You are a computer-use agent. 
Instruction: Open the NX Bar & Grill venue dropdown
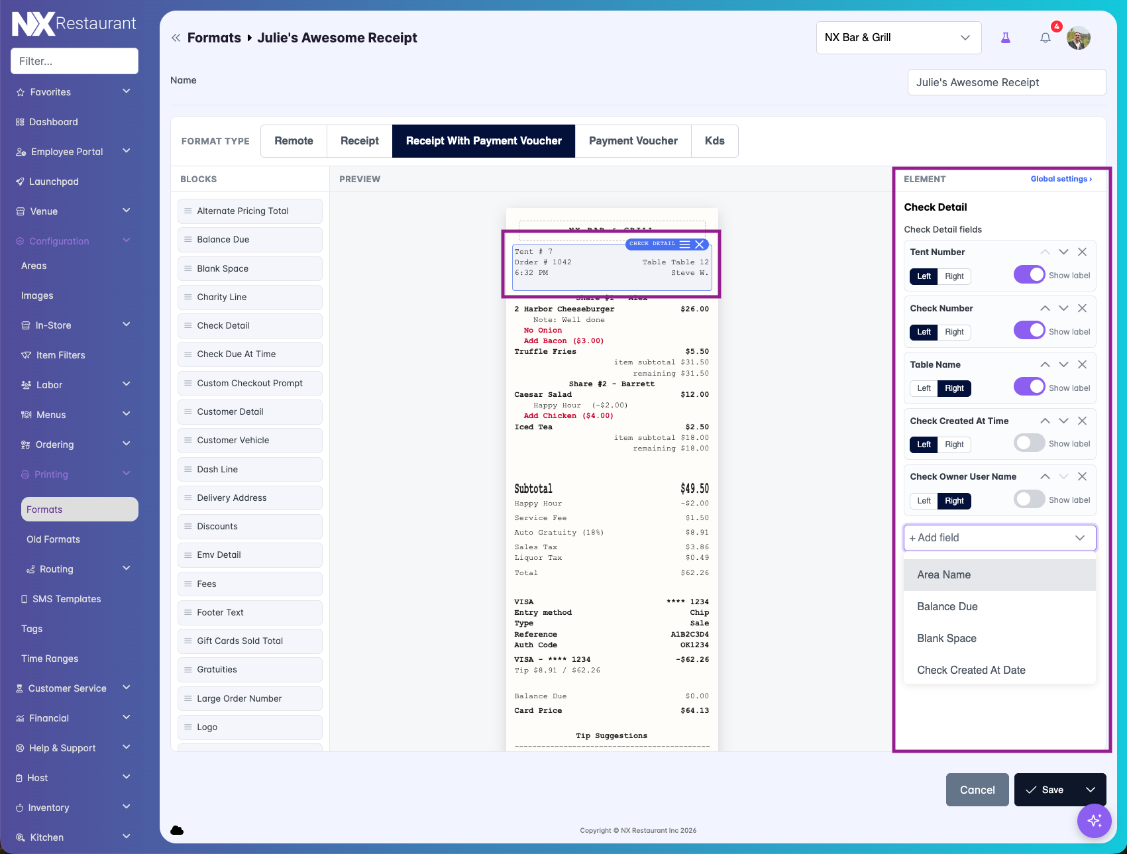tap(898, 38)
